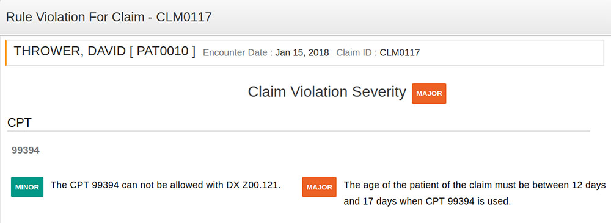
Task: Click the Claim ID value CLM0117 in patient bar
Action: (x=400, y=53)
